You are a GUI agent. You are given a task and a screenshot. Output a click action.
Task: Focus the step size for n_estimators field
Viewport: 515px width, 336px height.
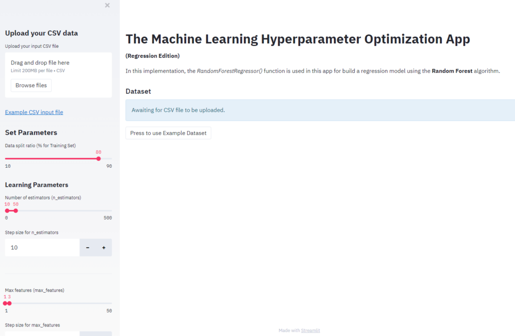[42, 248]
